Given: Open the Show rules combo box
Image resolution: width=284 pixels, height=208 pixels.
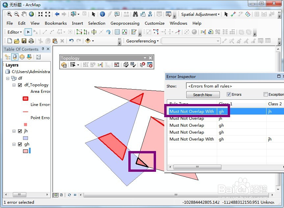Looking at the screenshot, I should coord(235,86).
